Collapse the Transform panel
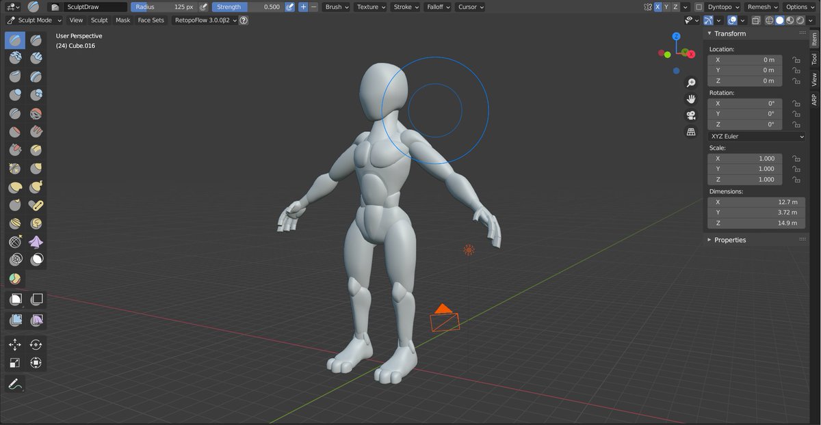 point(729,33)
